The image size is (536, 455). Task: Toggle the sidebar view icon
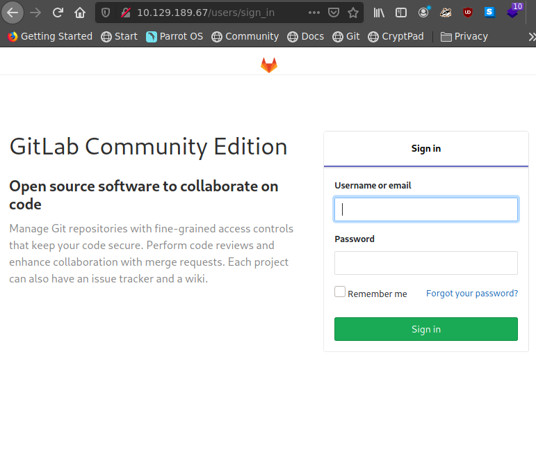(x=401, y=13)
